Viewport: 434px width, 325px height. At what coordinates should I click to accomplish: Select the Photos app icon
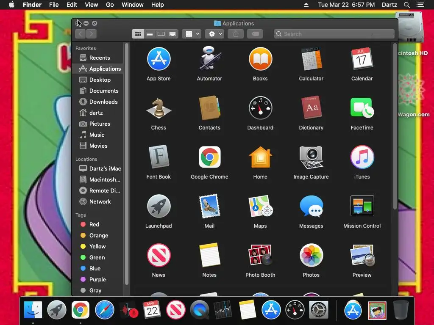[x=311, y=255]
